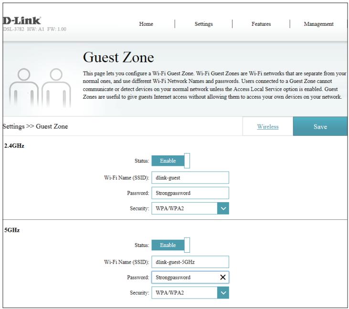The image size is (349, 309).
Task: Follow the Wireless link
Action: 268,127
